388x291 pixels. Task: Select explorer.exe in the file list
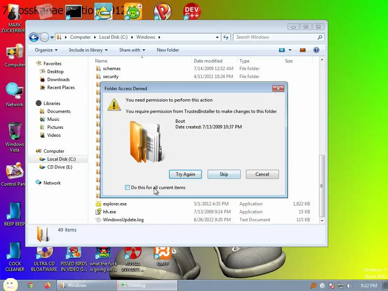(203, 204)
